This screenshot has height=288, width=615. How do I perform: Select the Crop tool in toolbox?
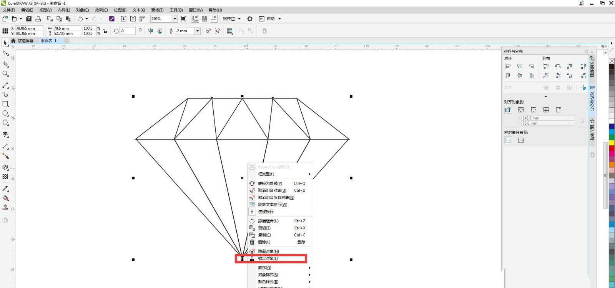pos(5,64)
